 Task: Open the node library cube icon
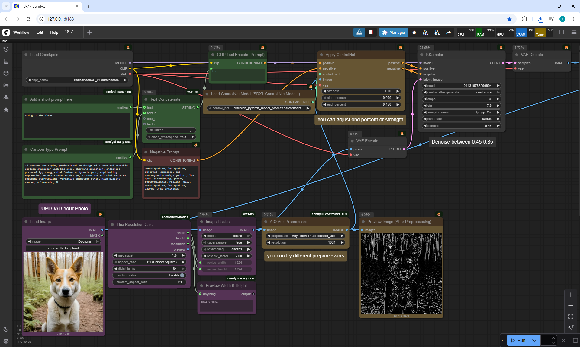[6, 73]
